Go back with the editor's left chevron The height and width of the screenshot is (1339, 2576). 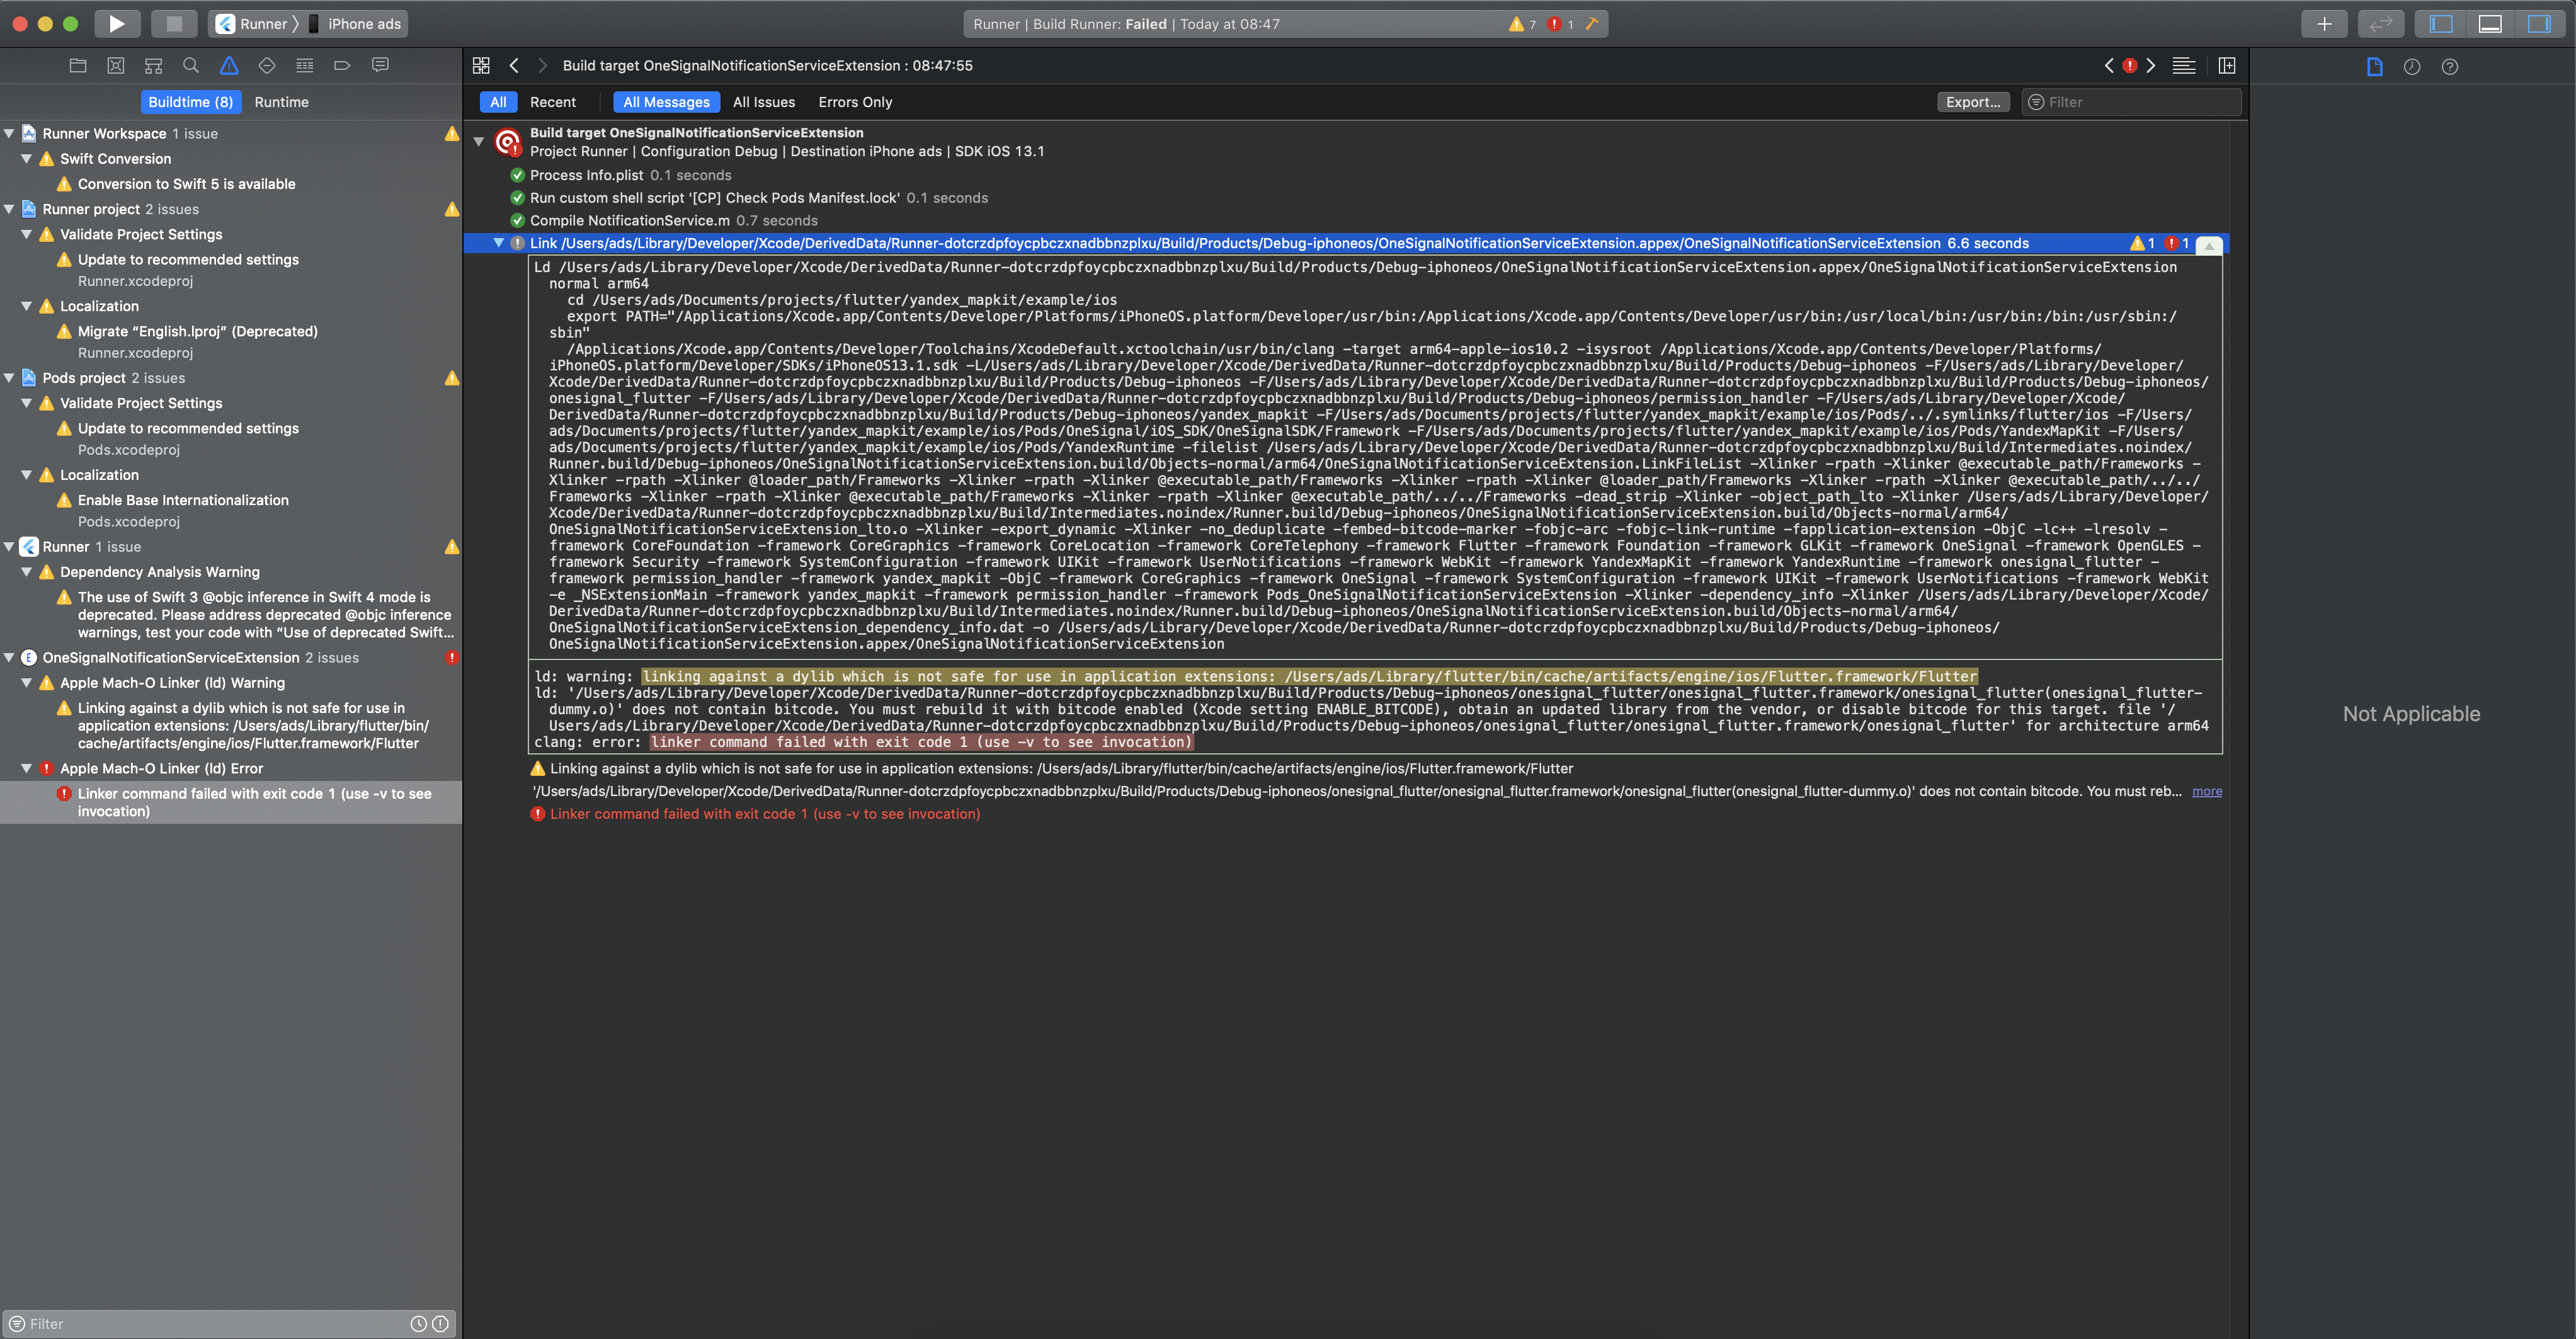(x=514, y=66)
